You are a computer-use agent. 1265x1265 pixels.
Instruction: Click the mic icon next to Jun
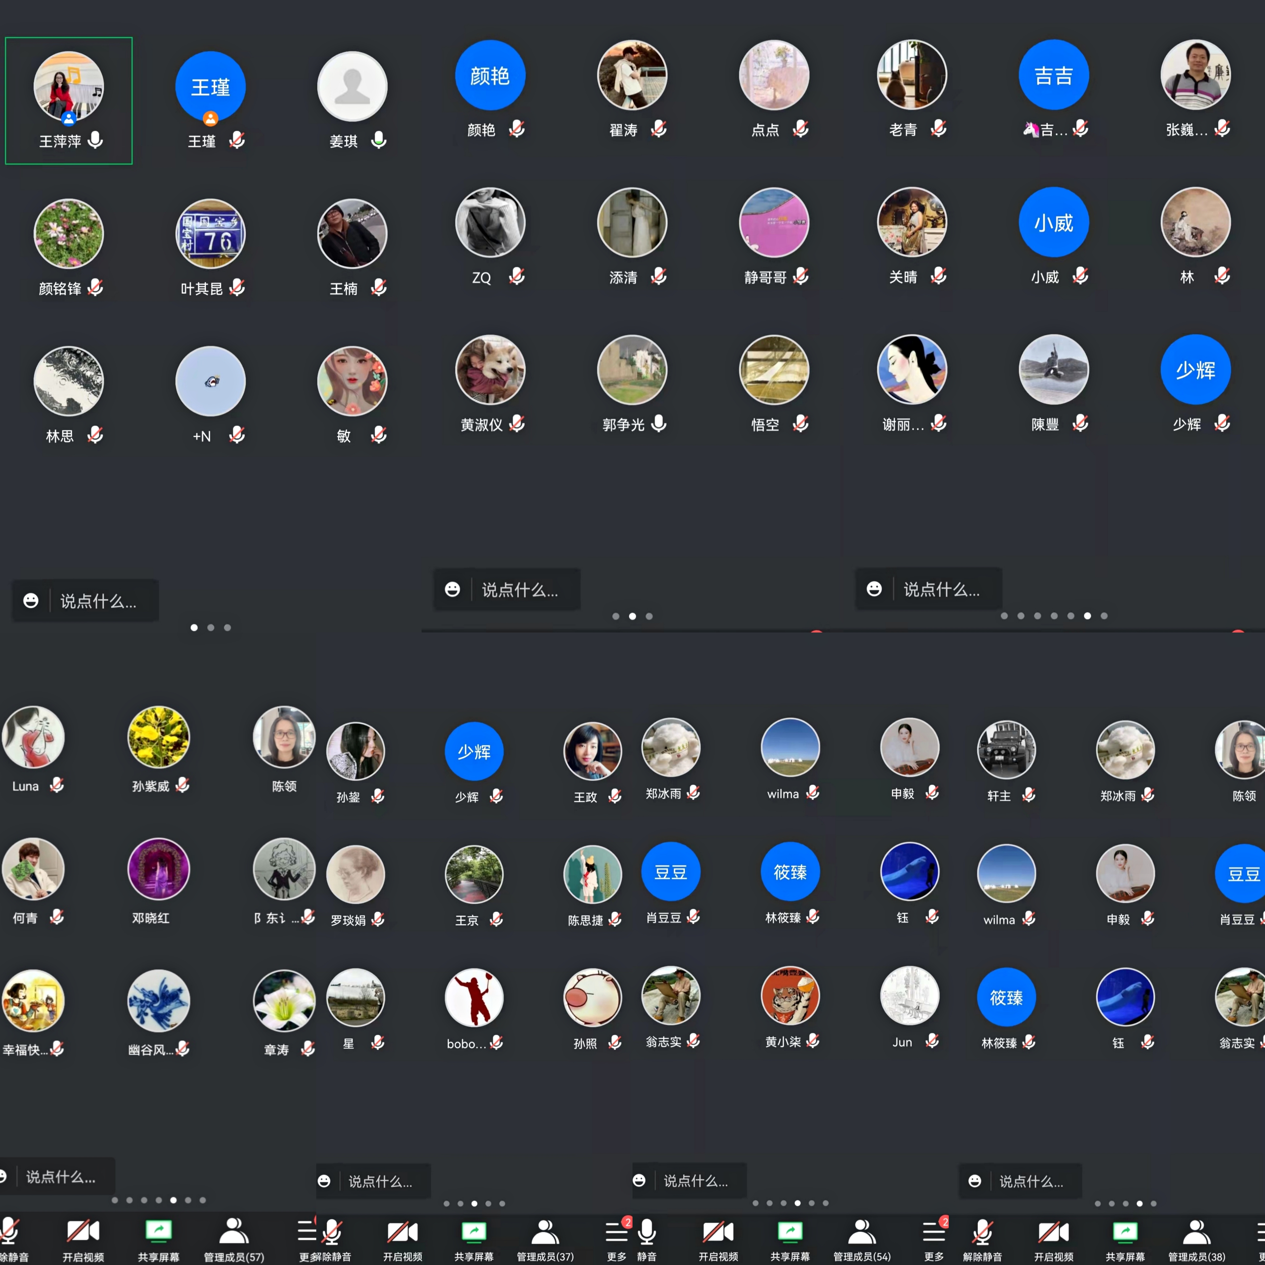click(932, 1041)
